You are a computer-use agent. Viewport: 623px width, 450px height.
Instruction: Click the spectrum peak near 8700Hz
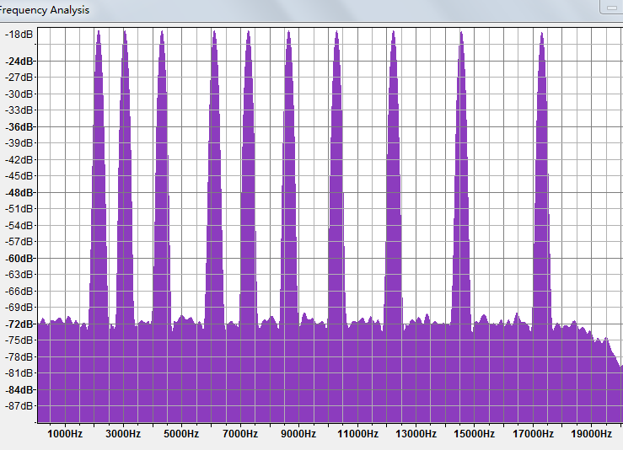pyautogui.click(x=289, y=179)
